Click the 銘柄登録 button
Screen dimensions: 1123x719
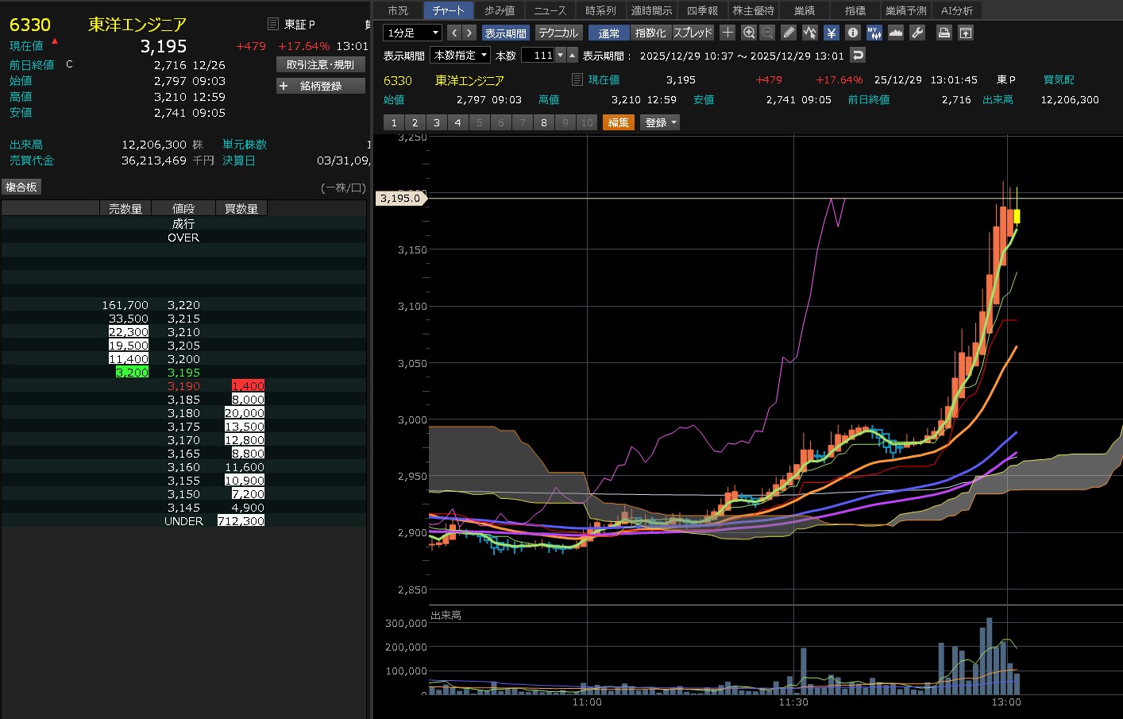point(320,86)
